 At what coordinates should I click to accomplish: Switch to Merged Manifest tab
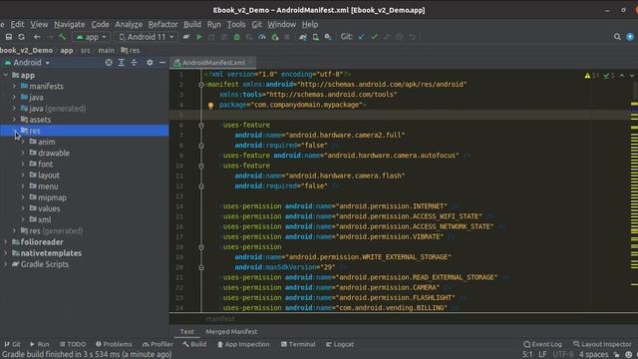pos(231,332)
